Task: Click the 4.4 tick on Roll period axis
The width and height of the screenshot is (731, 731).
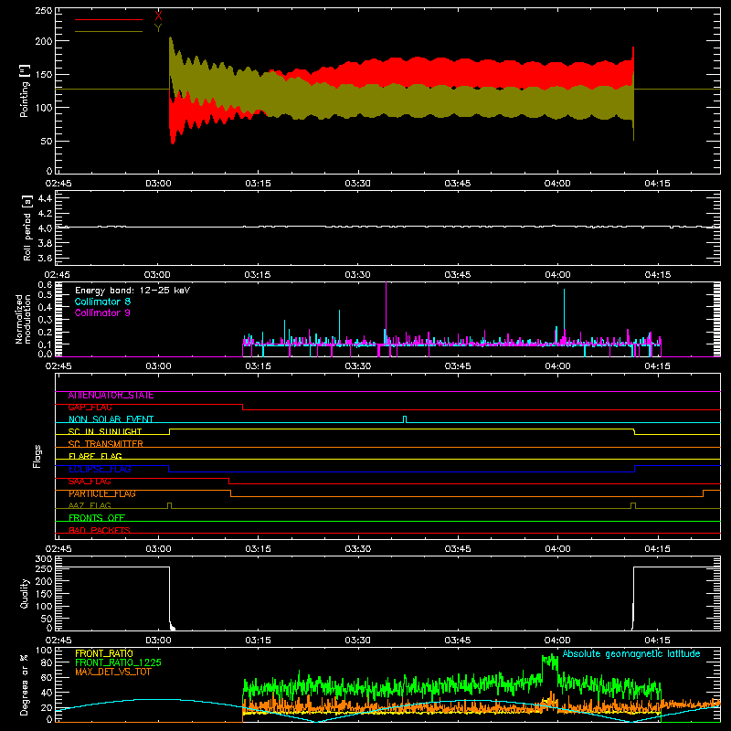Action: [45, 198]
